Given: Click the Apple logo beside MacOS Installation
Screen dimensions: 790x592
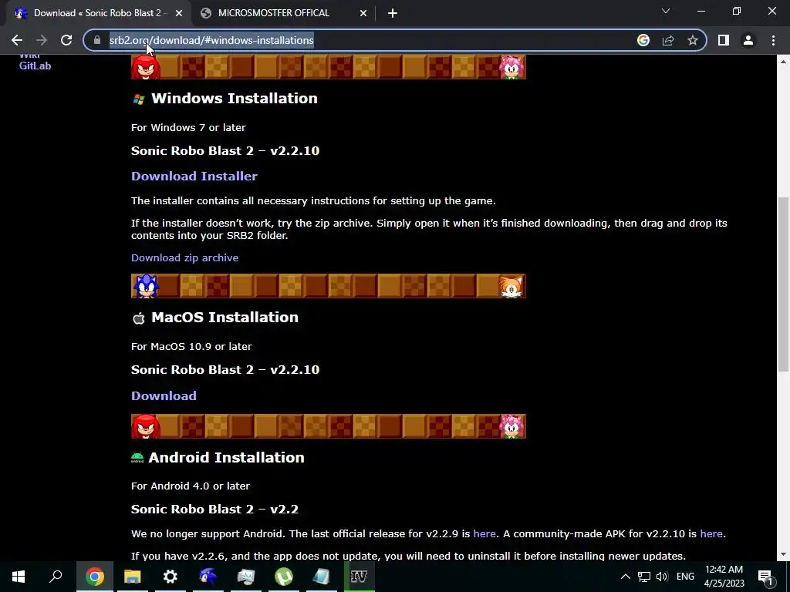Looking at the screenshot, I should click(x=139, y=318).
